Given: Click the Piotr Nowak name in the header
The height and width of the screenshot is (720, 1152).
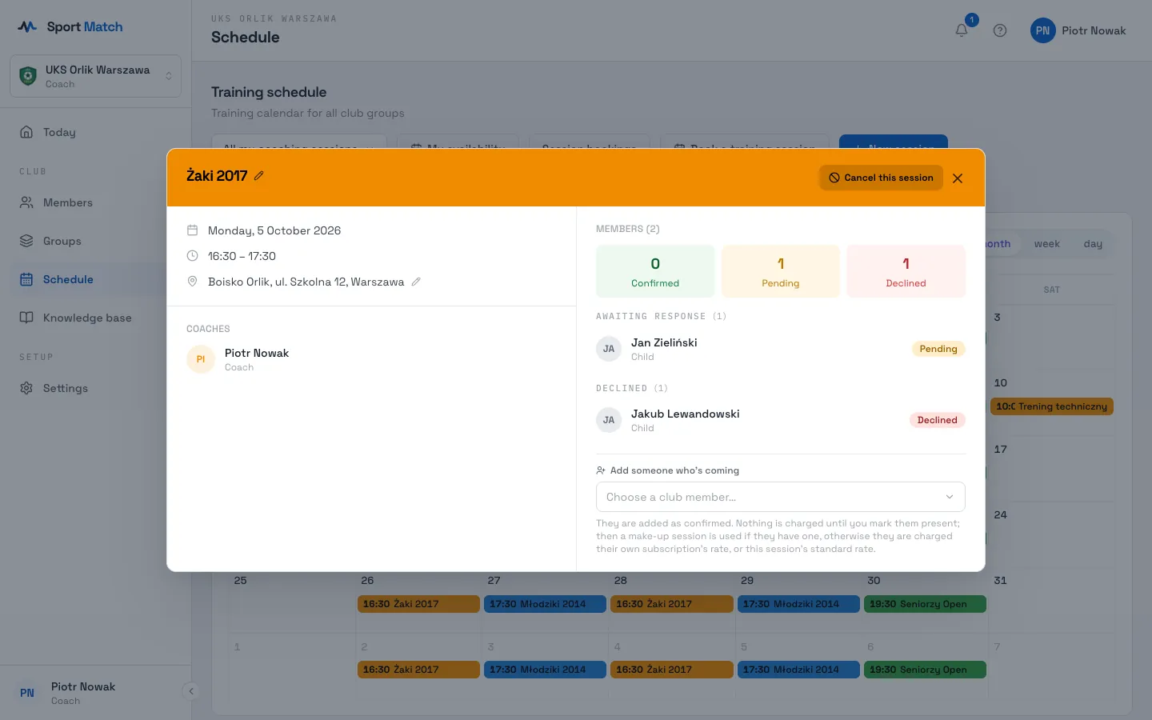Looking at the screenshot, I should (1094, 30).
